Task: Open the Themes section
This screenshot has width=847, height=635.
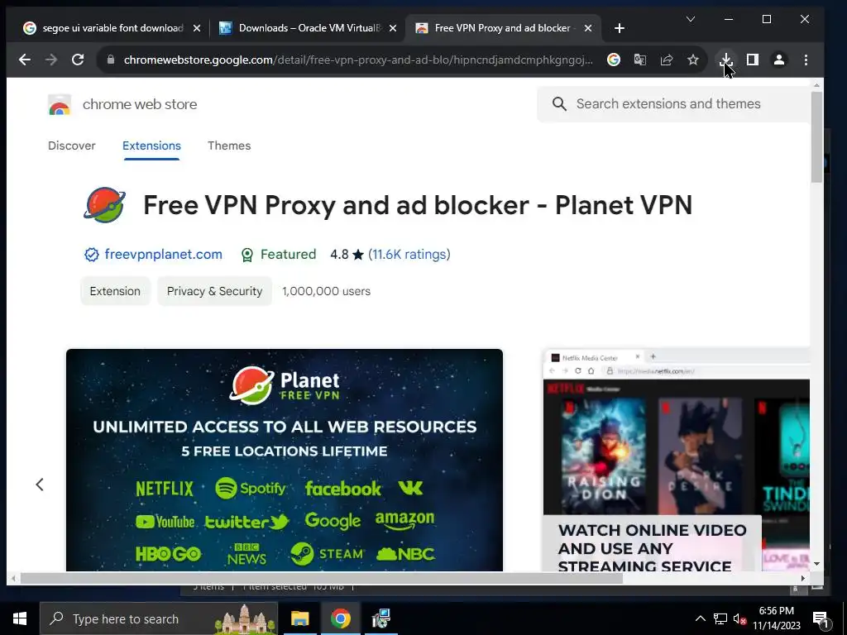Action: tap(229, 146)
